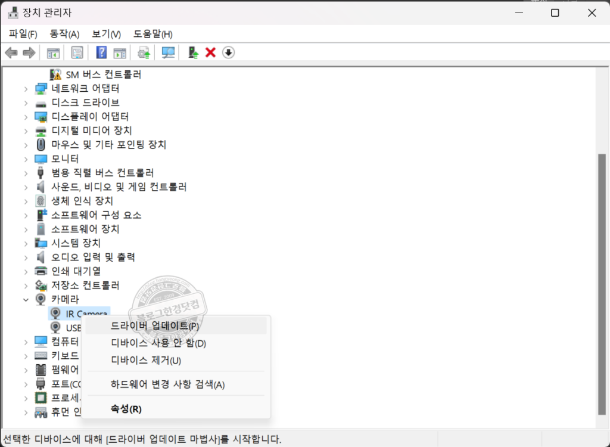Open the 파일(F) menu

click(23, 34)
